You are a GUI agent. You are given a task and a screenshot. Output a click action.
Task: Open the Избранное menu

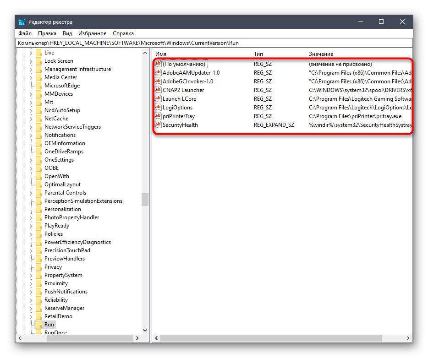click(x=93, y=33)
